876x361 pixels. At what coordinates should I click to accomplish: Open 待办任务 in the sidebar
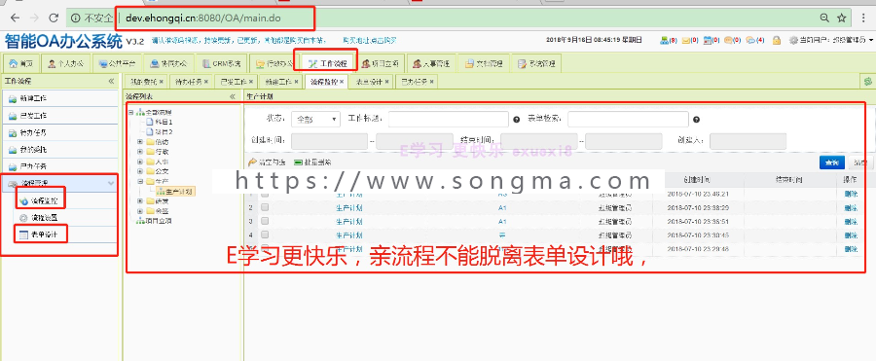tap(59, 133)
